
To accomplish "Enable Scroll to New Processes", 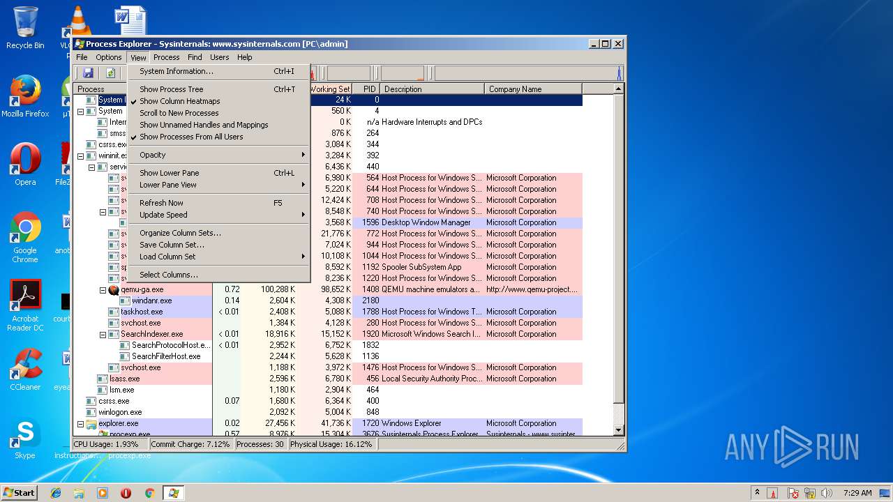I will (x=219, y=113).
